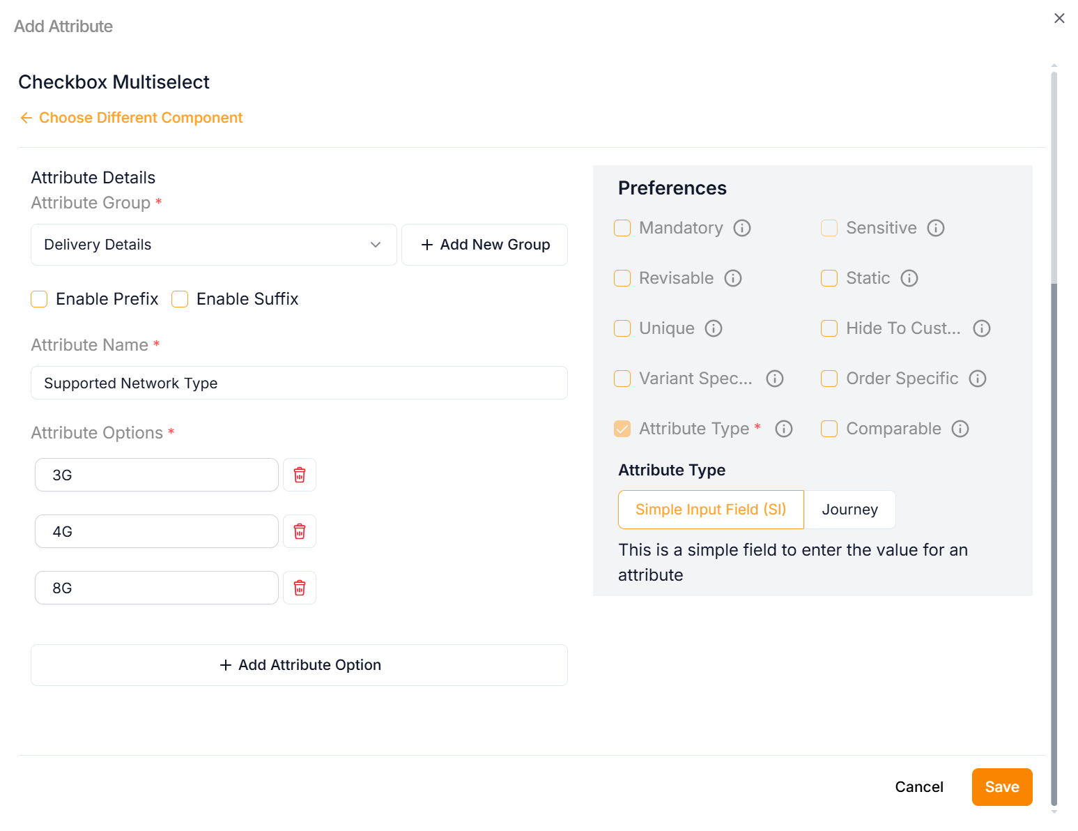Click Add New Group button
Screen dimensions: 1078x831
pos(485,245)
